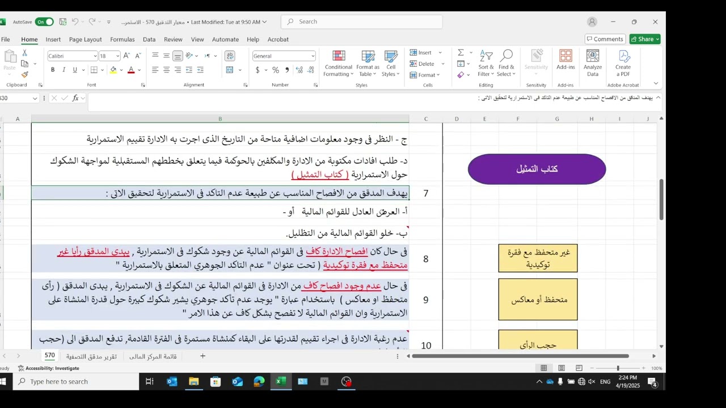This screenshot has height=408, width=726.
Task: Open the Find & Select dropdown
Action: tap(506, 63)
